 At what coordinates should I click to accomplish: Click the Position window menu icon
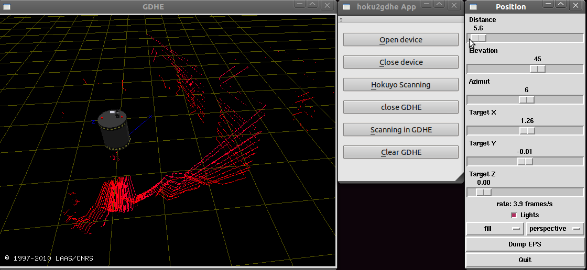[473, 6]
